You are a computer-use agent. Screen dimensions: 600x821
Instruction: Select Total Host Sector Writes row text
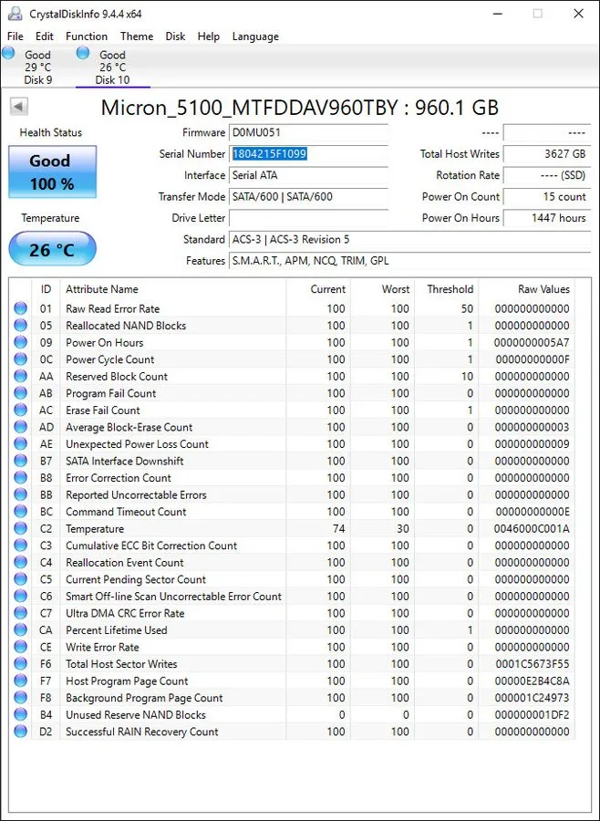point(121,664)
